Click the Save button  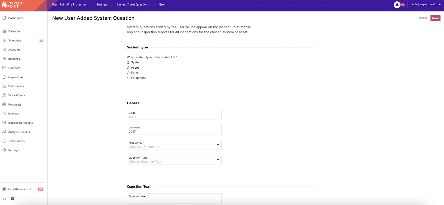tap(435, 18)
